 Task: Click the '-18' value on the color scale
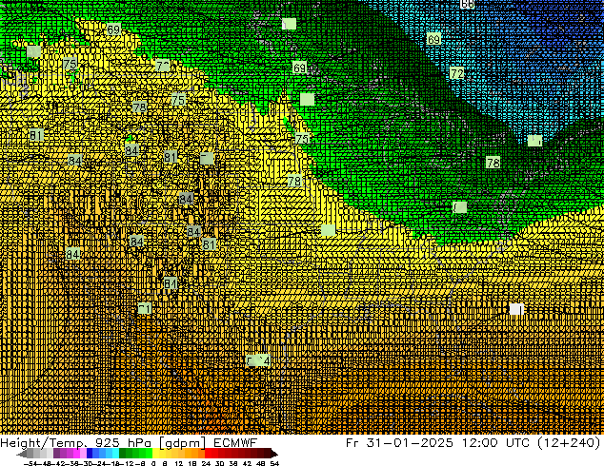(115, 464)
